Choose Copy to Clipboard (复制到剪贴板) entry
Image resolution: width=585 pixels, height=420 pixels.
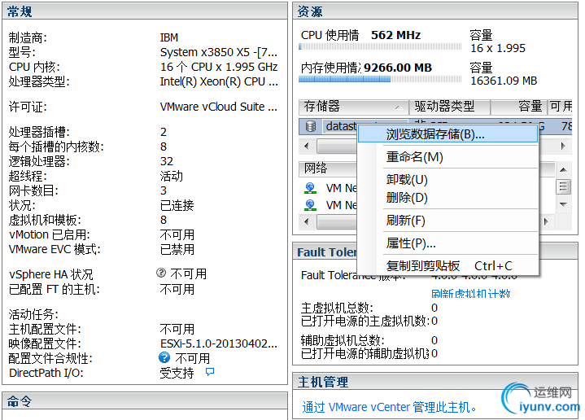click(x=447, y=266)
